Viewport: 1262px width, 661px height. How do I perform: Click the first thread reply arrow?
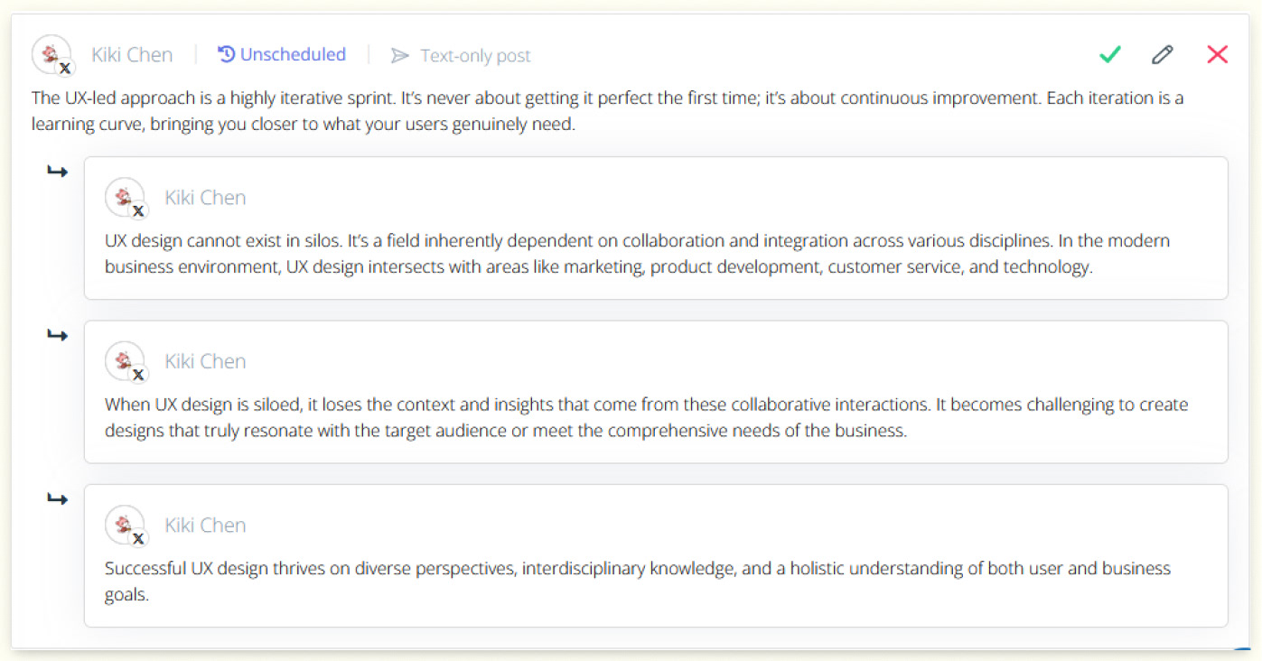(x=57, y=172)
